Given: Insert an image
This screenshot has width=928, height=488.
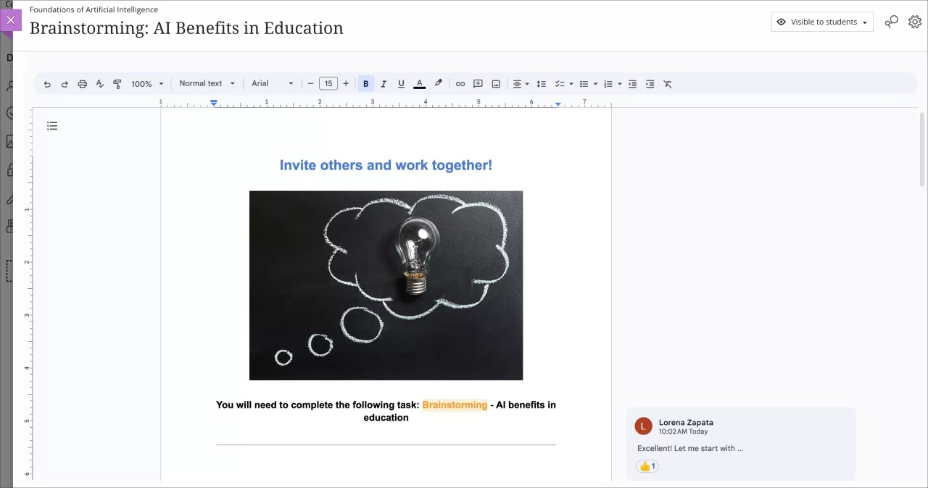Looking at the screenshot, I should click(x=496, y=83).
